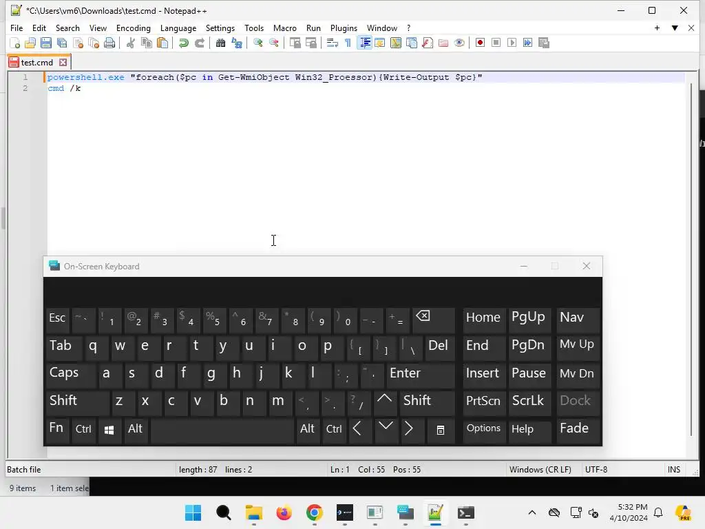
Task: Click the Save Recorded Macro icon
Action: click(x=544, y=43)
